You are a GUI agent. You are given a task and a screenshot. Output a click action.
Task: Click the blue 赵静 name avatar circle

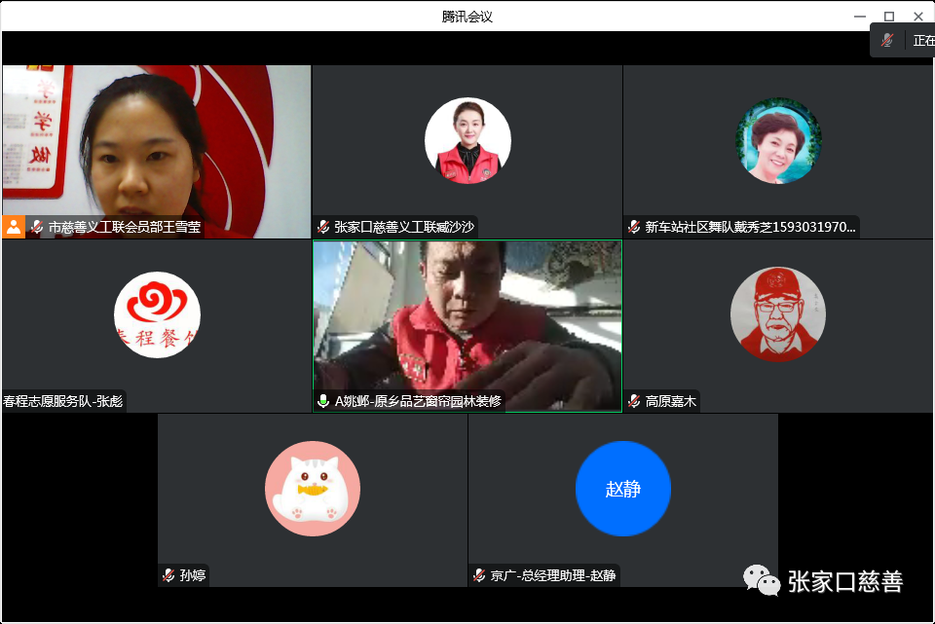coord(623,489)
